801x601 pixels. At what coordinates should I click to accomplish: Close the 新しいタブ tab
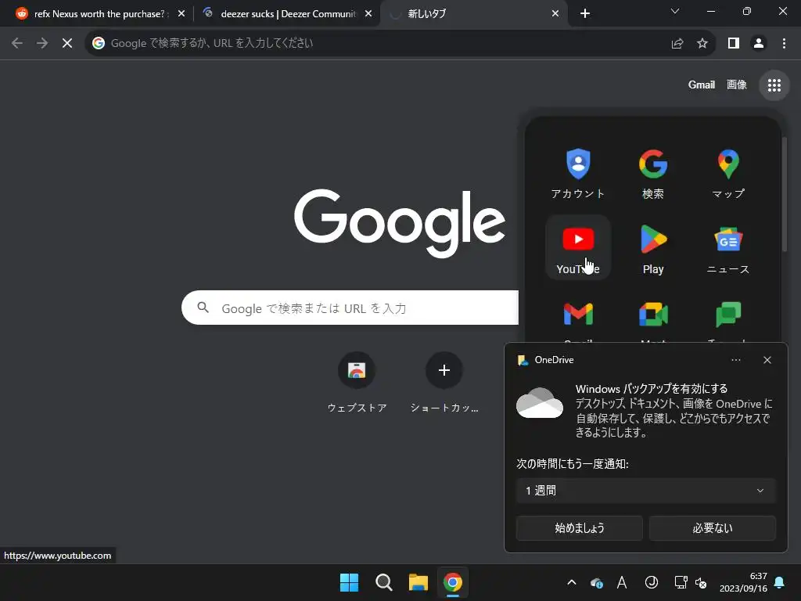click(555, 14)
